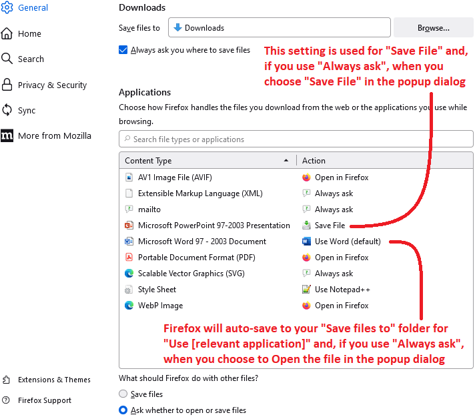Click Firefox icon in PDF action row
This screenshot has width=475, height=417.
pyautogui.click(x=306, y=258)
